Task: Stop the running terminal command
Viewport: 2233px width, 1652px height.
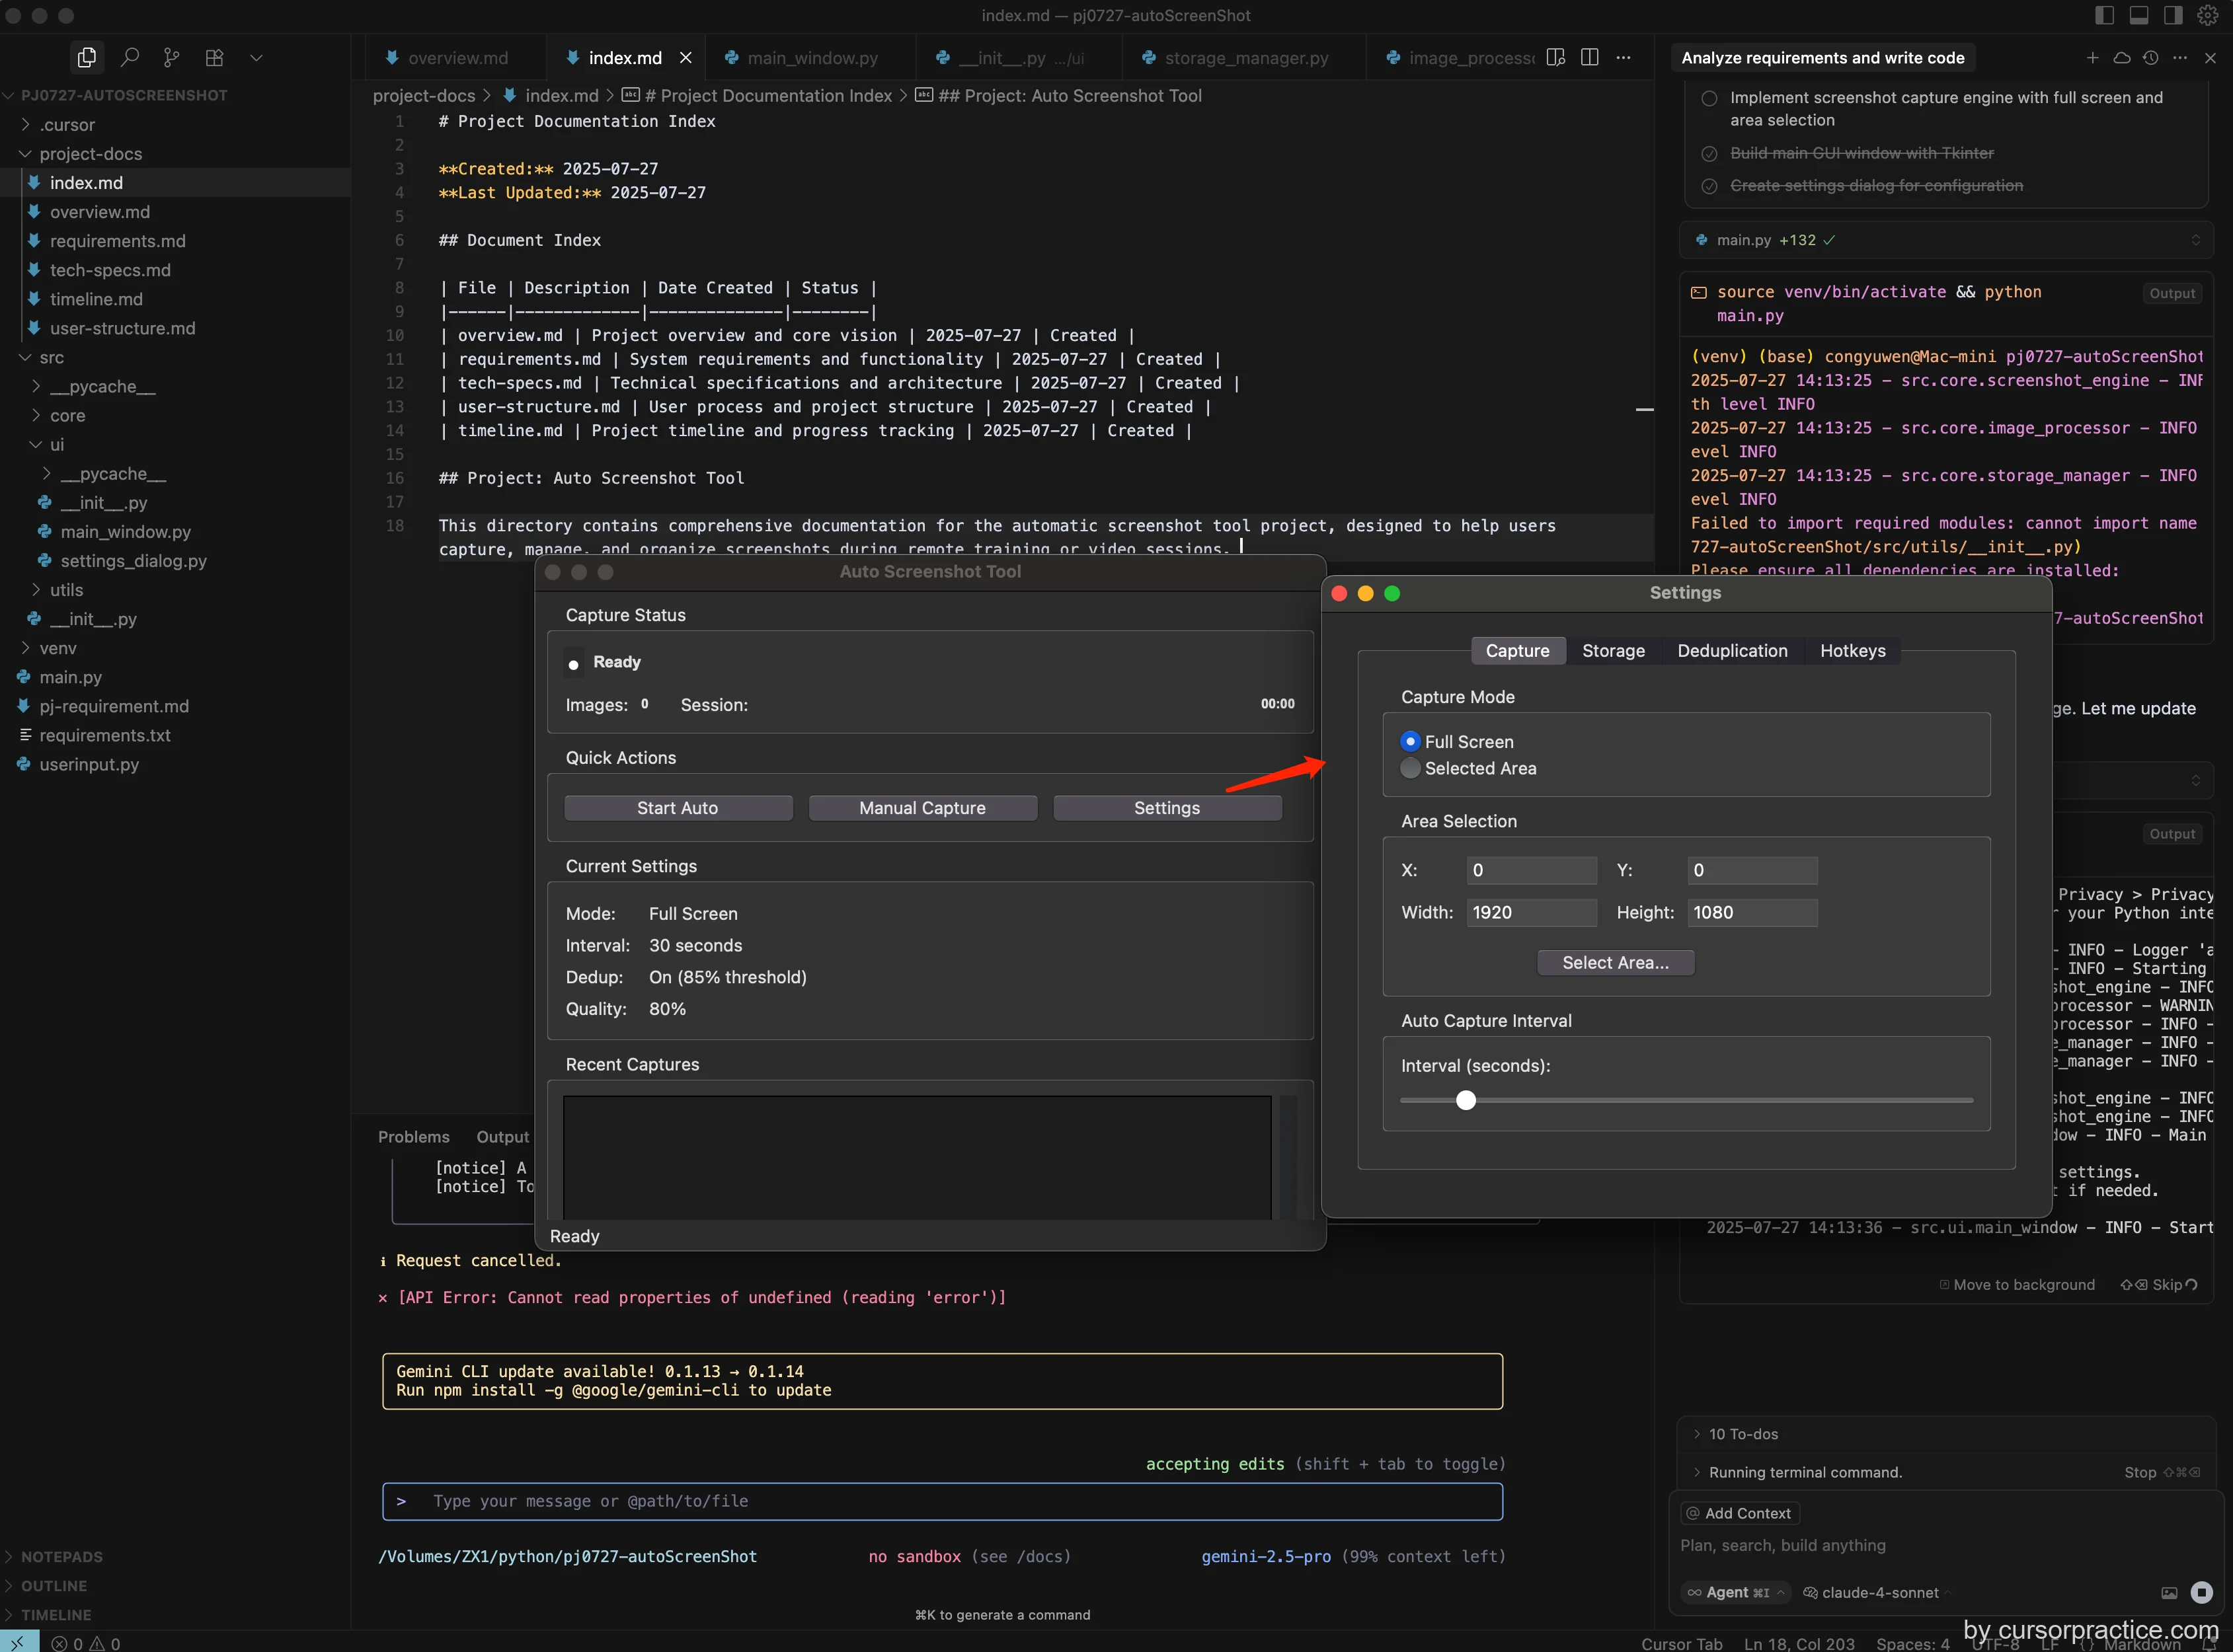Action: 2161,1472
